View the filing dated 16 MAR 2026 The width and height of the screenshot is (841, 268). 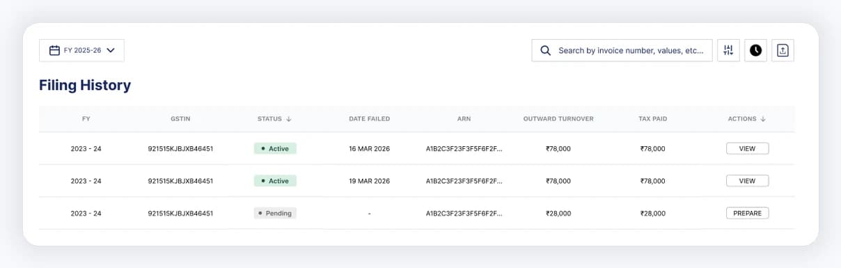click(x=747, y=148)
